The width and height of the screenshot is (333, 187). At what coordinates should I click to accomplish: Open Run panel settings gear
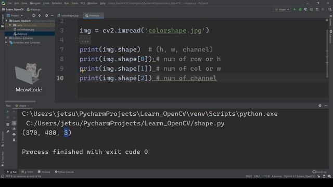click(320, 105)
